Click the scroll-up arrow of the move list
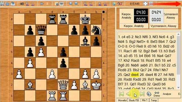Screen dimensions: 182x102 178,34
